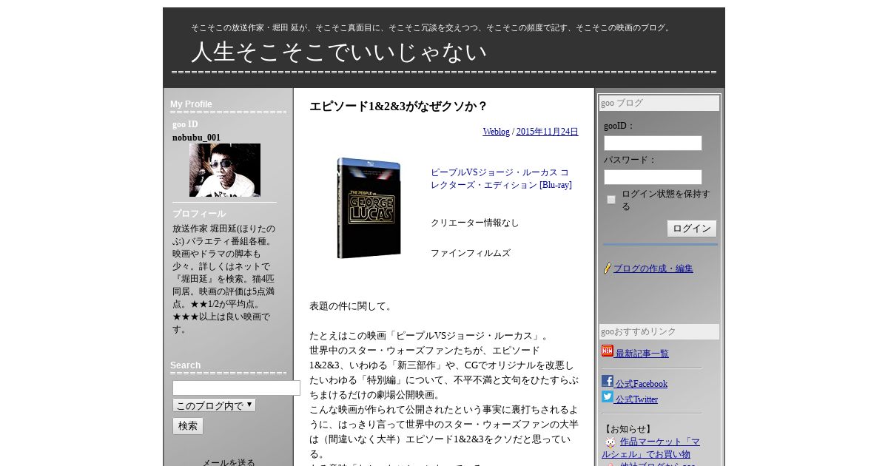This screenshot has width=888, height=466.
Task: Open ブログの作成・編集 link
Action: tap(653, 269)
